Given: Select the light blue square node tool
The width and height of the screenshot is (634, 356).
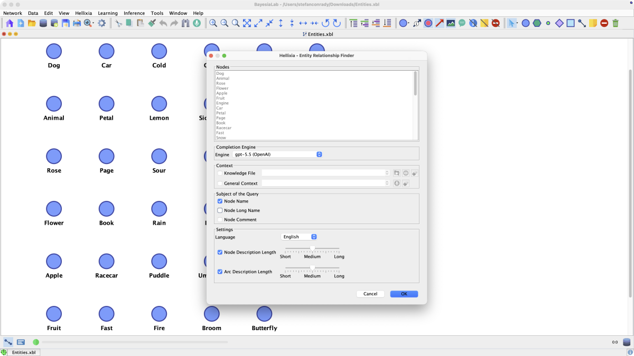Looking at the screenshot, I should (x=571, y=23).
